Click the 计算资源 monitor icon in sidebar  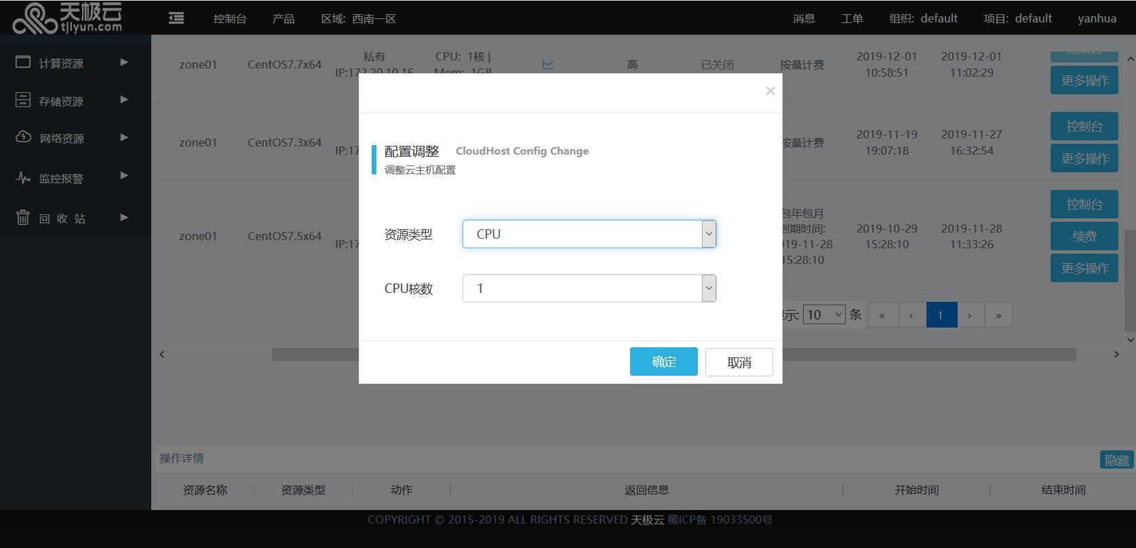(x=23, y=62)
